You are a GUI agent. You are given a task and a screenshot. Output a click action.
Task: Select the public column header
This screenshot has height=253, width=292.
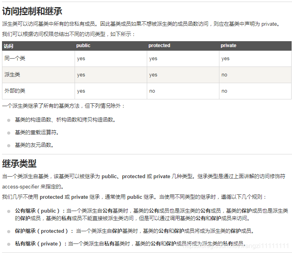tap(83, 46)
